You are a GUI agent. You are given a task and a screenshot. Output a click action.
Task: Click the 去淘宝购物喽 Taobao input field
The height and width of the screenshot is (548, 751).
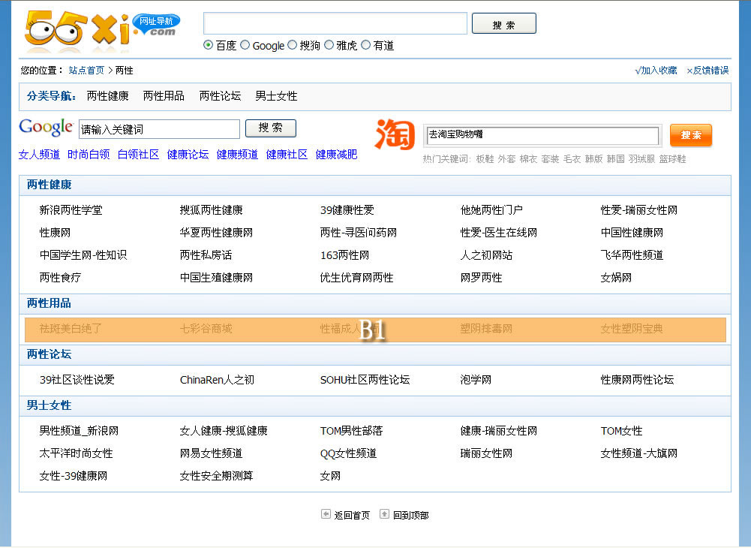542,135
